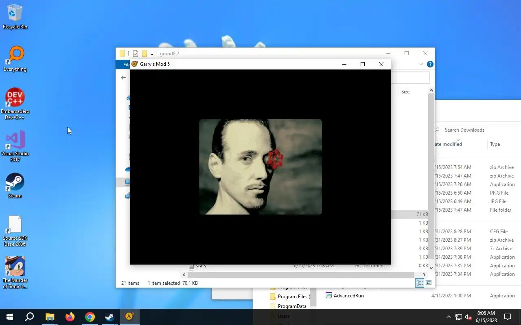
Task: Select the PNG File row in Downloads
Action: [477, 193]
